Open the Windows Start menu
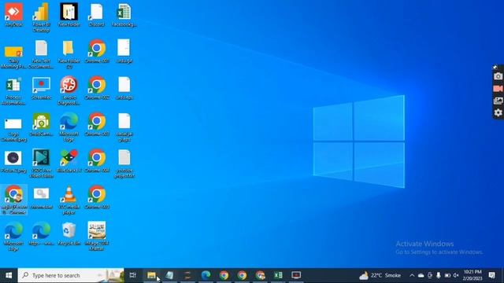The height and width of the screenshot is (283, 504). pos(9,275)
